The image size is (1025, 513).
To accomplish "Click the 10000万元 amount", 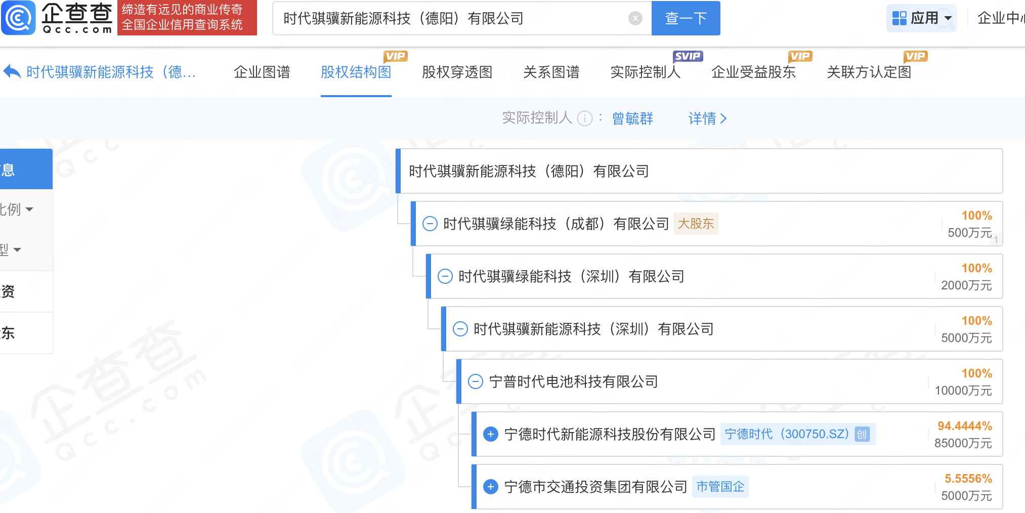I will [x=963, y=391].
